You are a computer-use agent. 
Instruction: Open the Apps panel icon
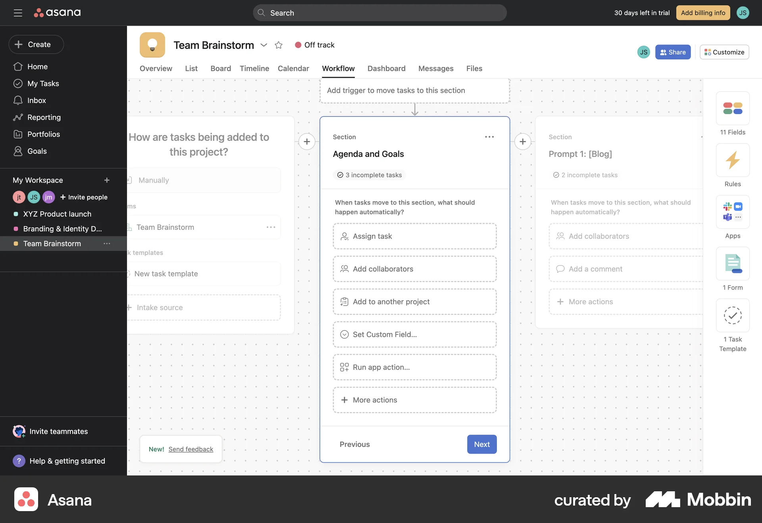tap(732, 212)
